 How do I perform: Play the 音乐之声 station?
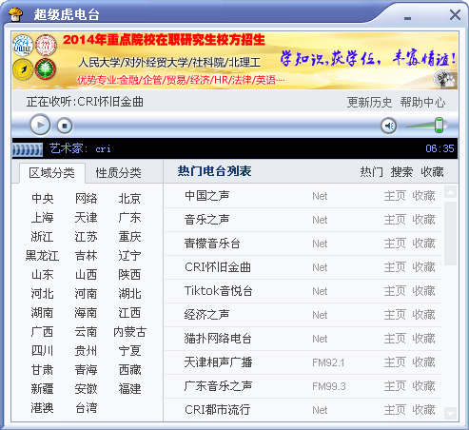pos(206,220)
